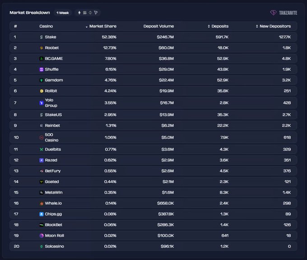
Task: Click the Rollbit casino icon
Action: point(42,91)
